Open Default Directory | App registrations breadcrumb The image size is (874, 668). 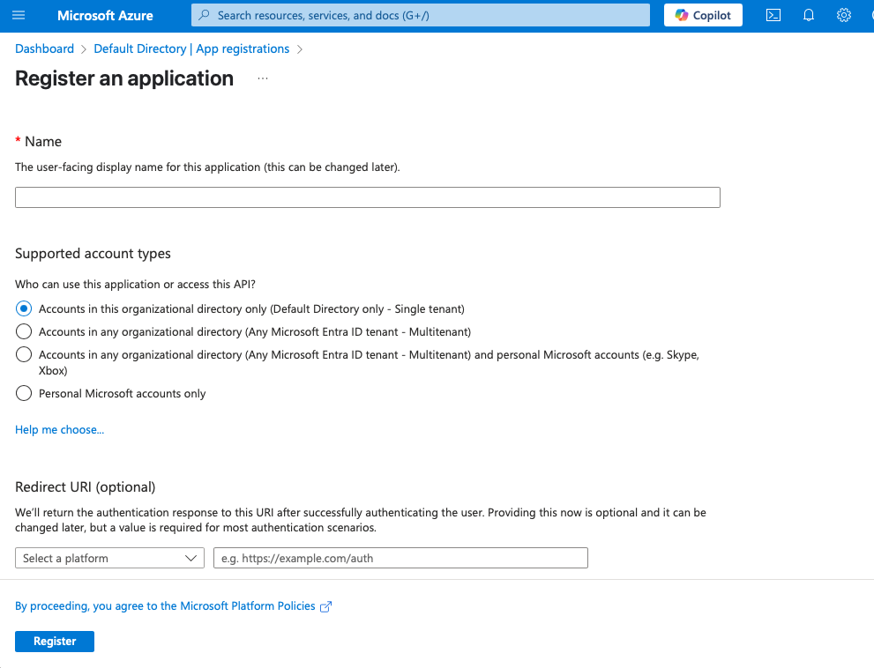tap(191, 49)
